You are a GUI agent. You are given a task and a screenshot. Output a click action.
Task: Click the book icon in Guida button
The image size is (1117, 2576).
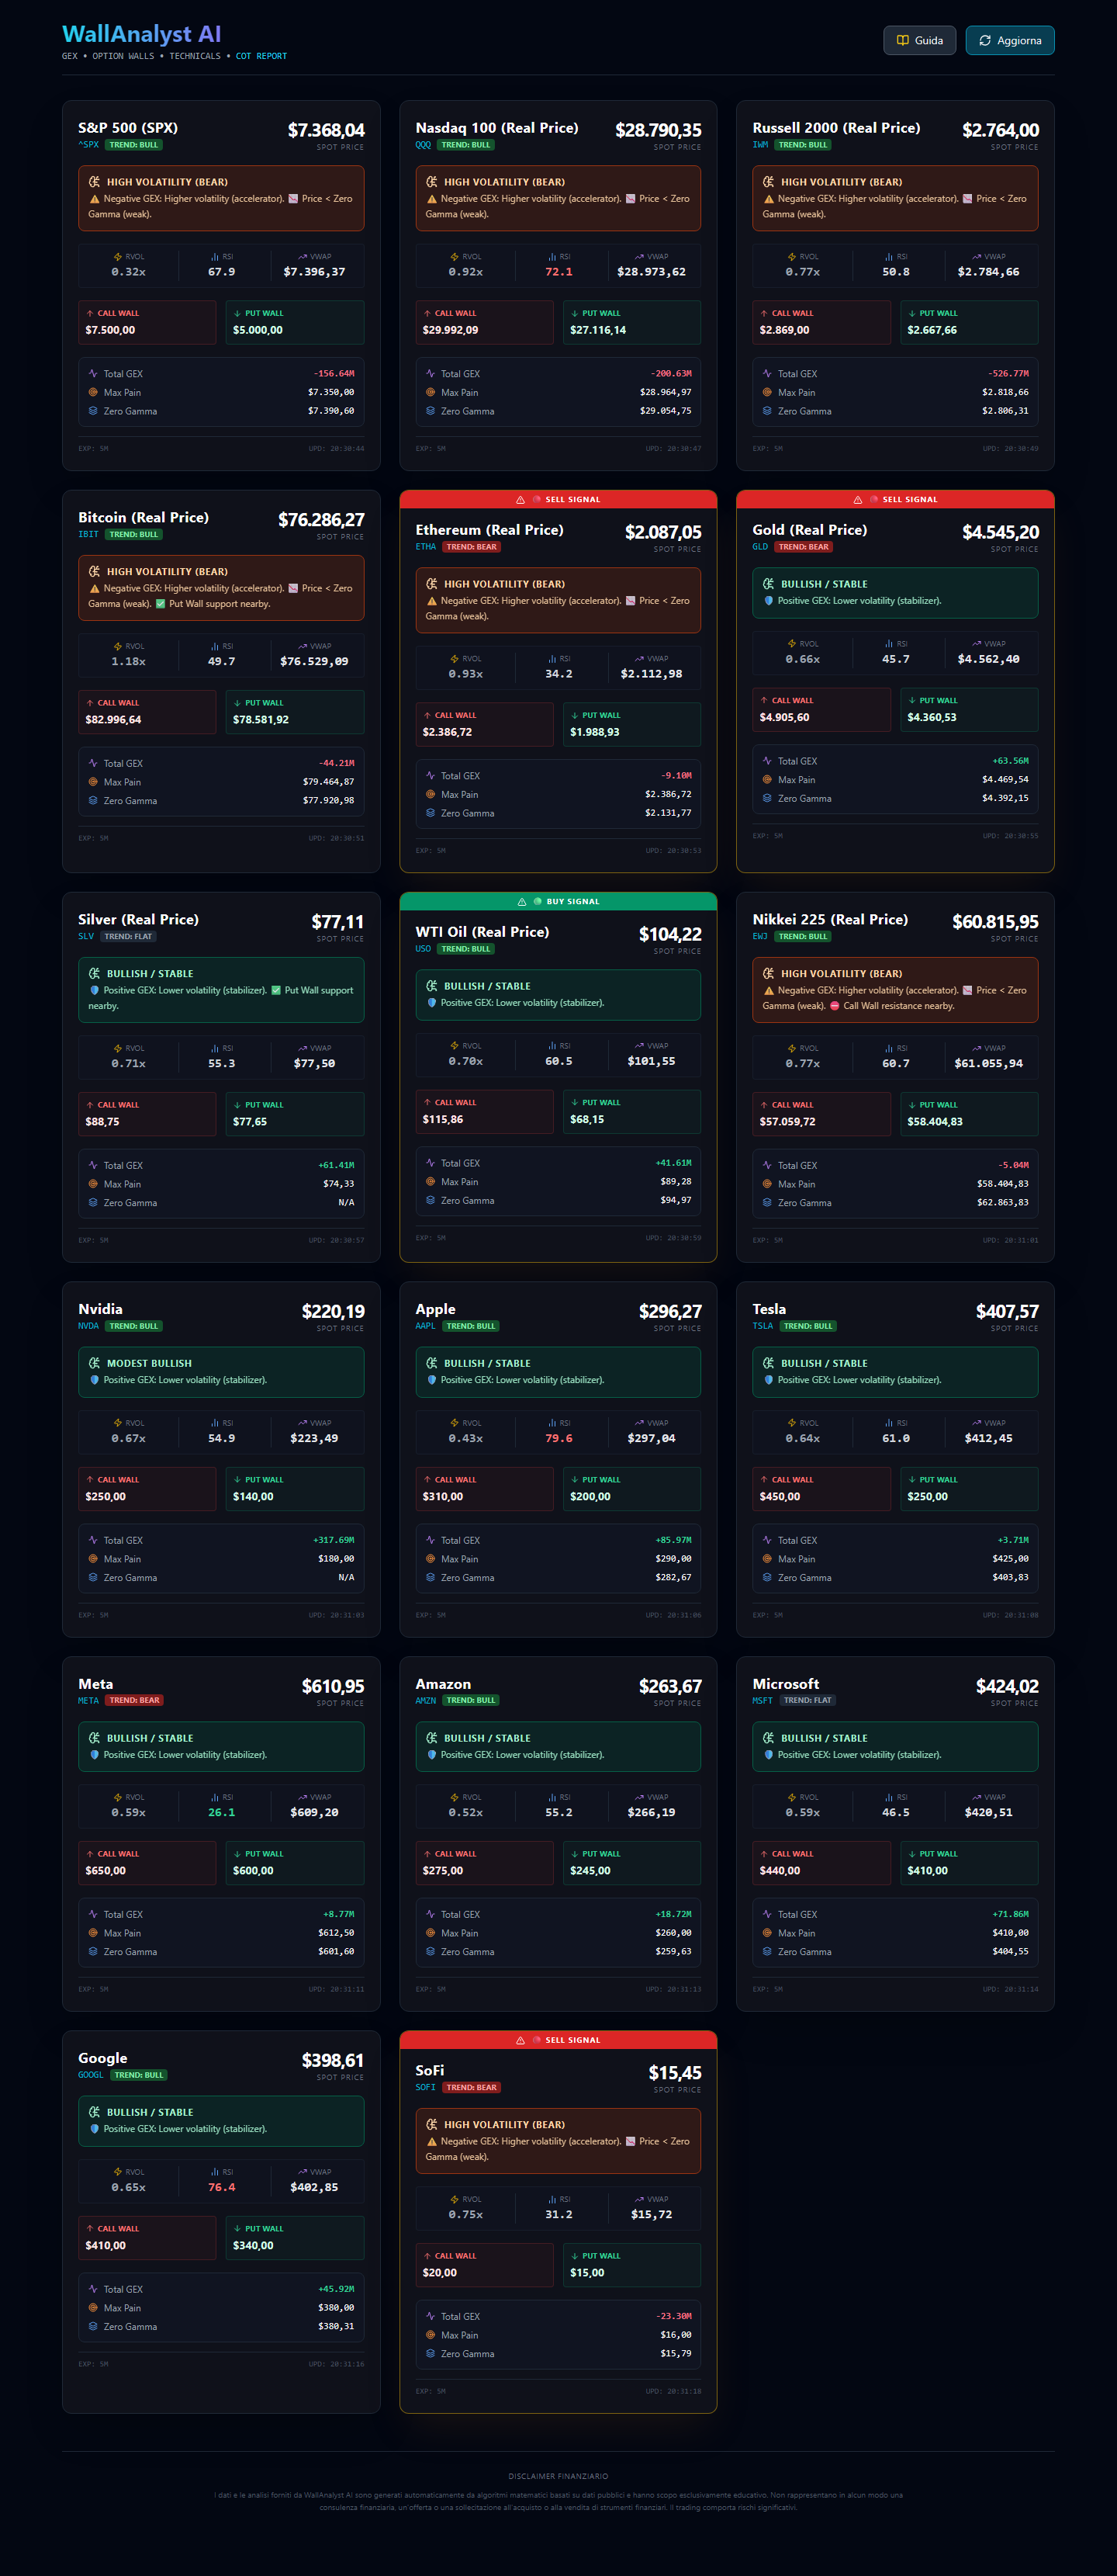902,41
